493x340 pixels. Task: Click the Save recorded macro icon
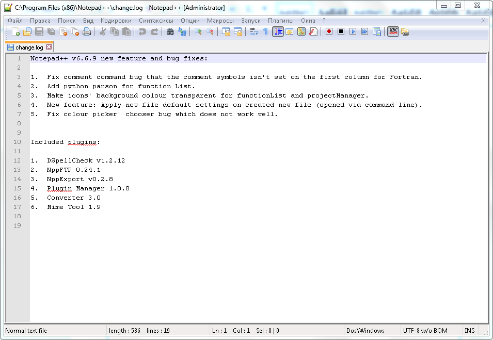click(377, 32)
